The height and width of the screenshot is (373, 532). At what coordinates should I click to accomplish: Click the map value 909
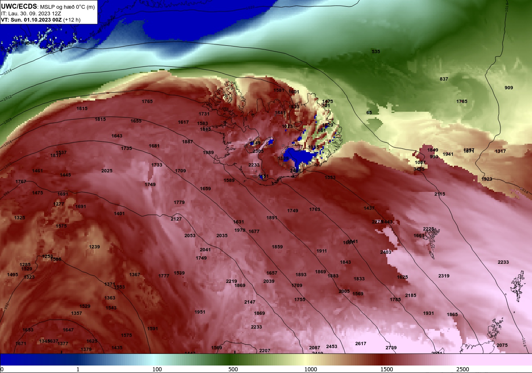(509, 88)
